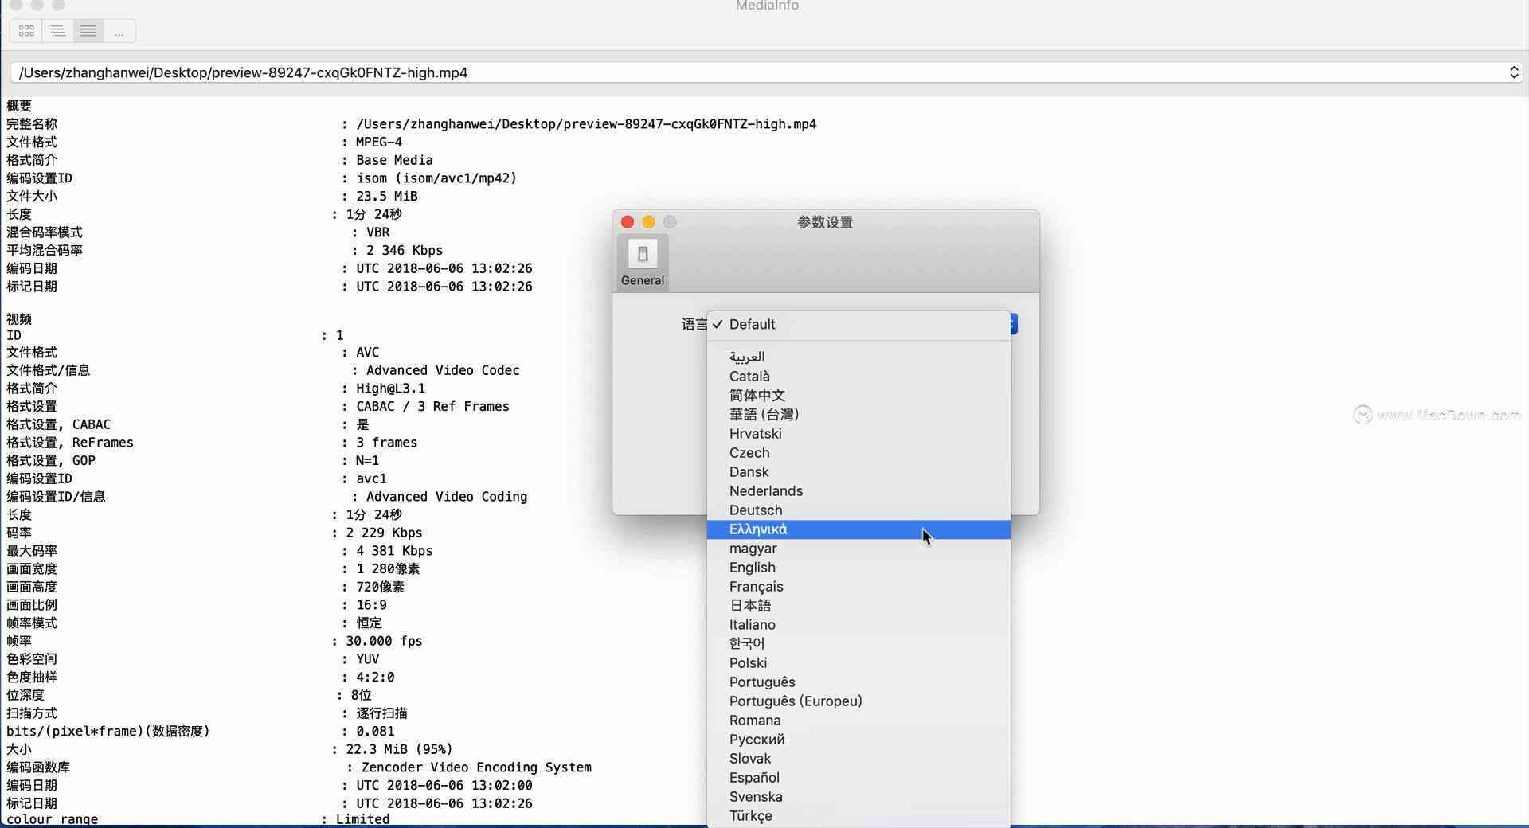Switch to the easy grid view icon

tap(26, 31)
